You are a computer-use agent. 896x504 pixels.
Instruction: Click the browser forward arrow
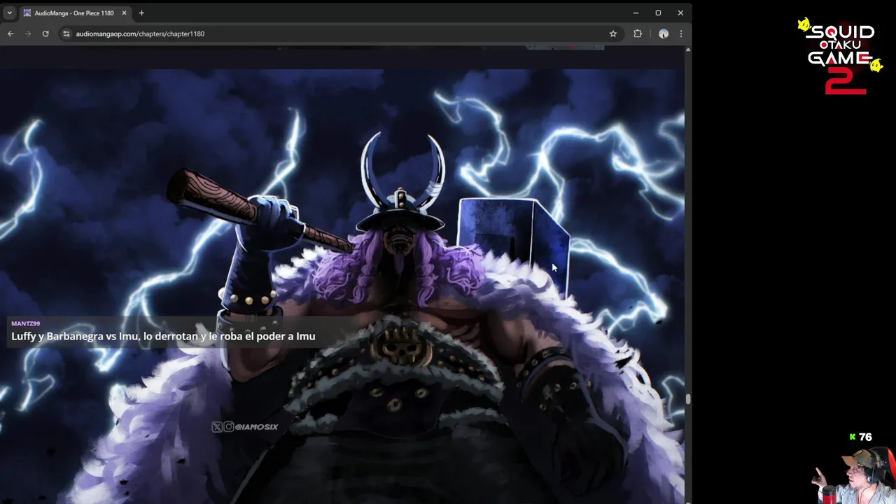(x=28, y=34)
